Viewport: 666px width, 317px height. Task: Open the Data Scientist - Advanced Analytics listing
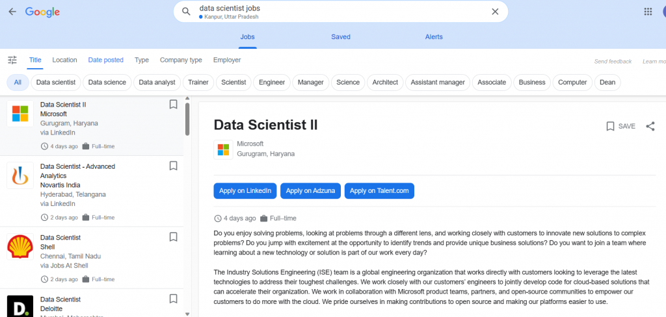click(x=78, y=171)
